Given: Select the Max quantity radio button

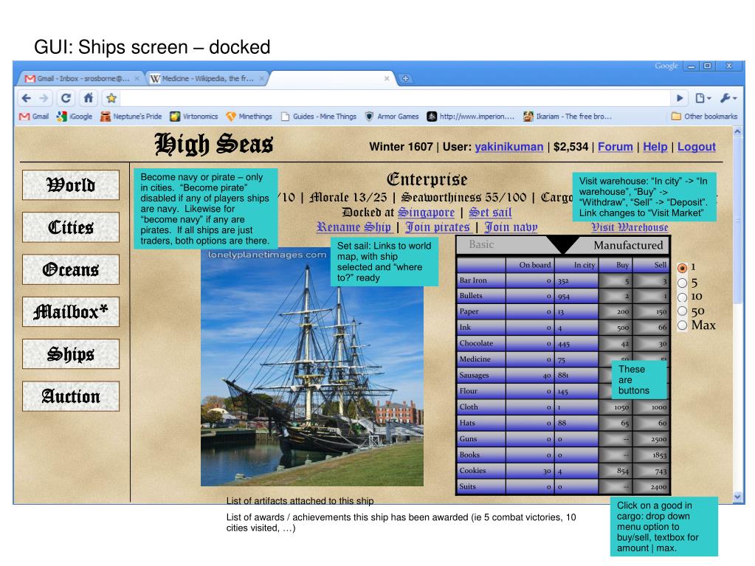Looking at the screenshot, I should 682,325.
